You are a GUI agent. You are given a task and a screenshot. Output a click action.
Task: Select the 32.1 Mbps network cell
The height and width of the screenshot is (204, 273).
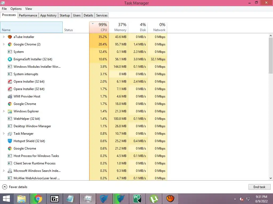coord(157,59)
